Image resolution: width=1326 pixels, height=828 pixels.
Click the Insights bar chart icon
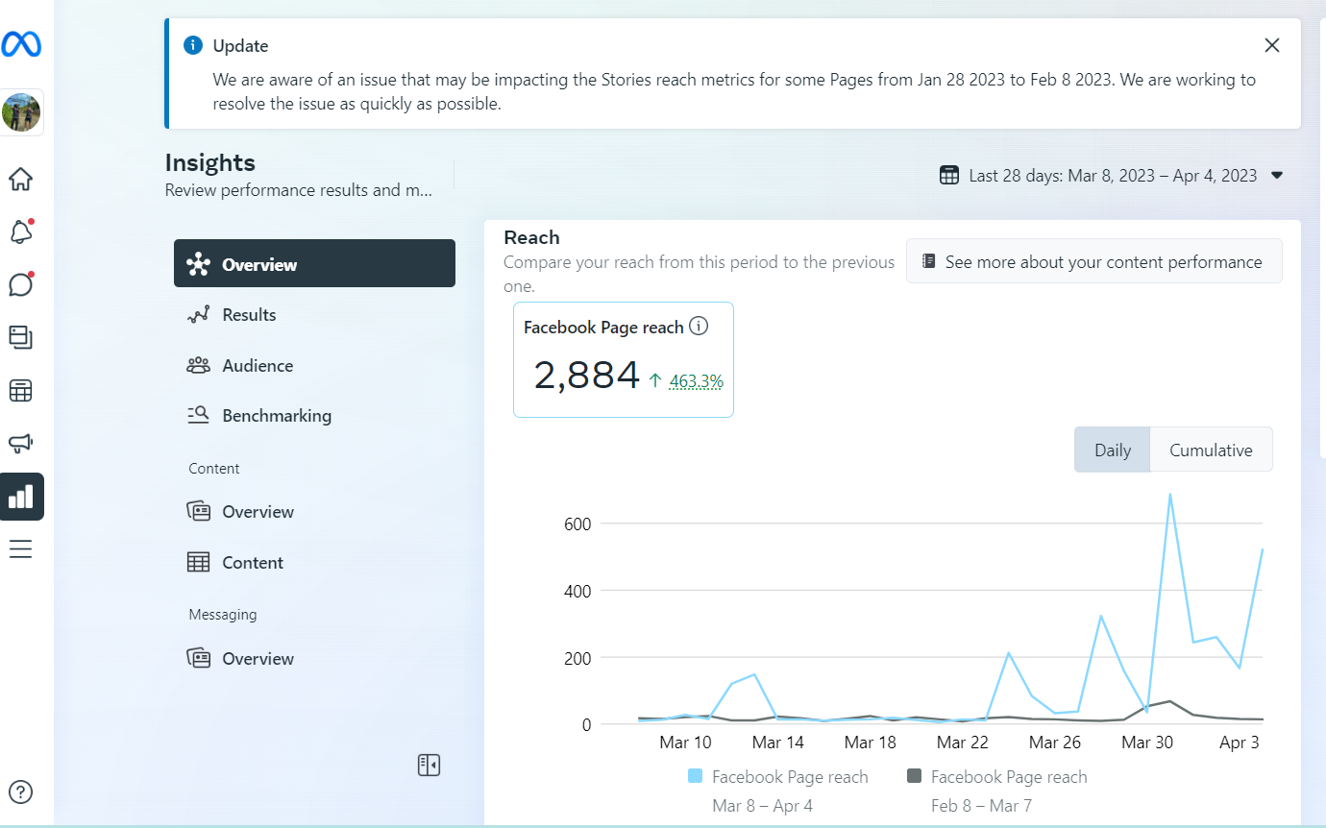[21, 497]
